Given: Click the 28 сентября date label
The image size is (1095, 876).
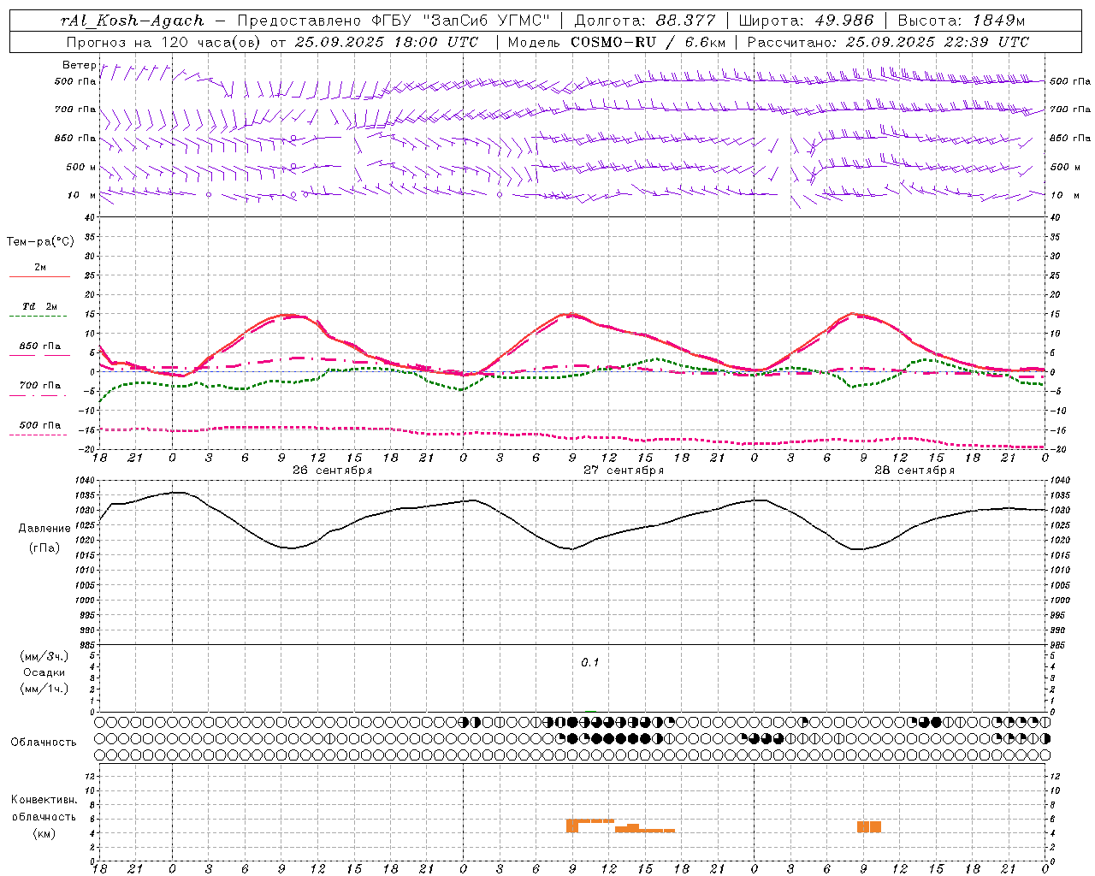Looking at the screenshot, I should [x=914, y=471].
